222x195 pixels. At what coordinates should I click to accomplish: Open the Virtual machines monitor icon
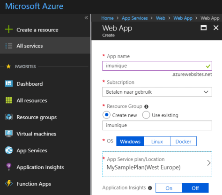pos(9,134)
